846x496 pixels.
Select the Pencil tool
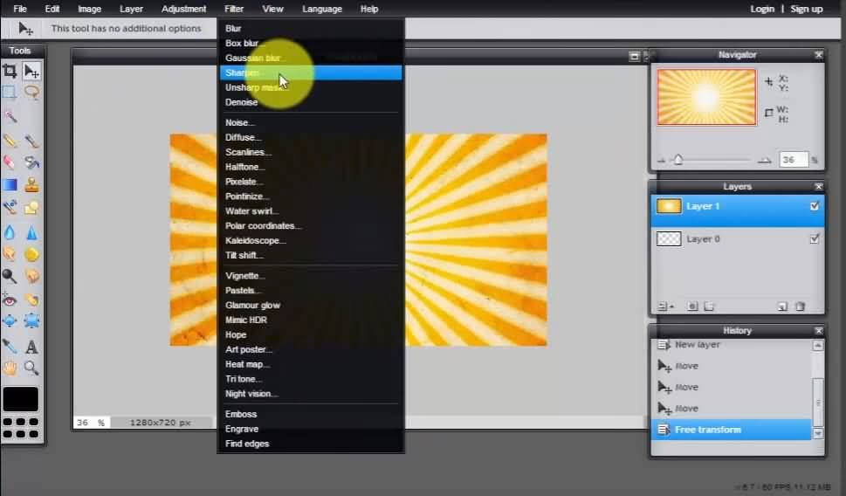(x=10, y=141)
